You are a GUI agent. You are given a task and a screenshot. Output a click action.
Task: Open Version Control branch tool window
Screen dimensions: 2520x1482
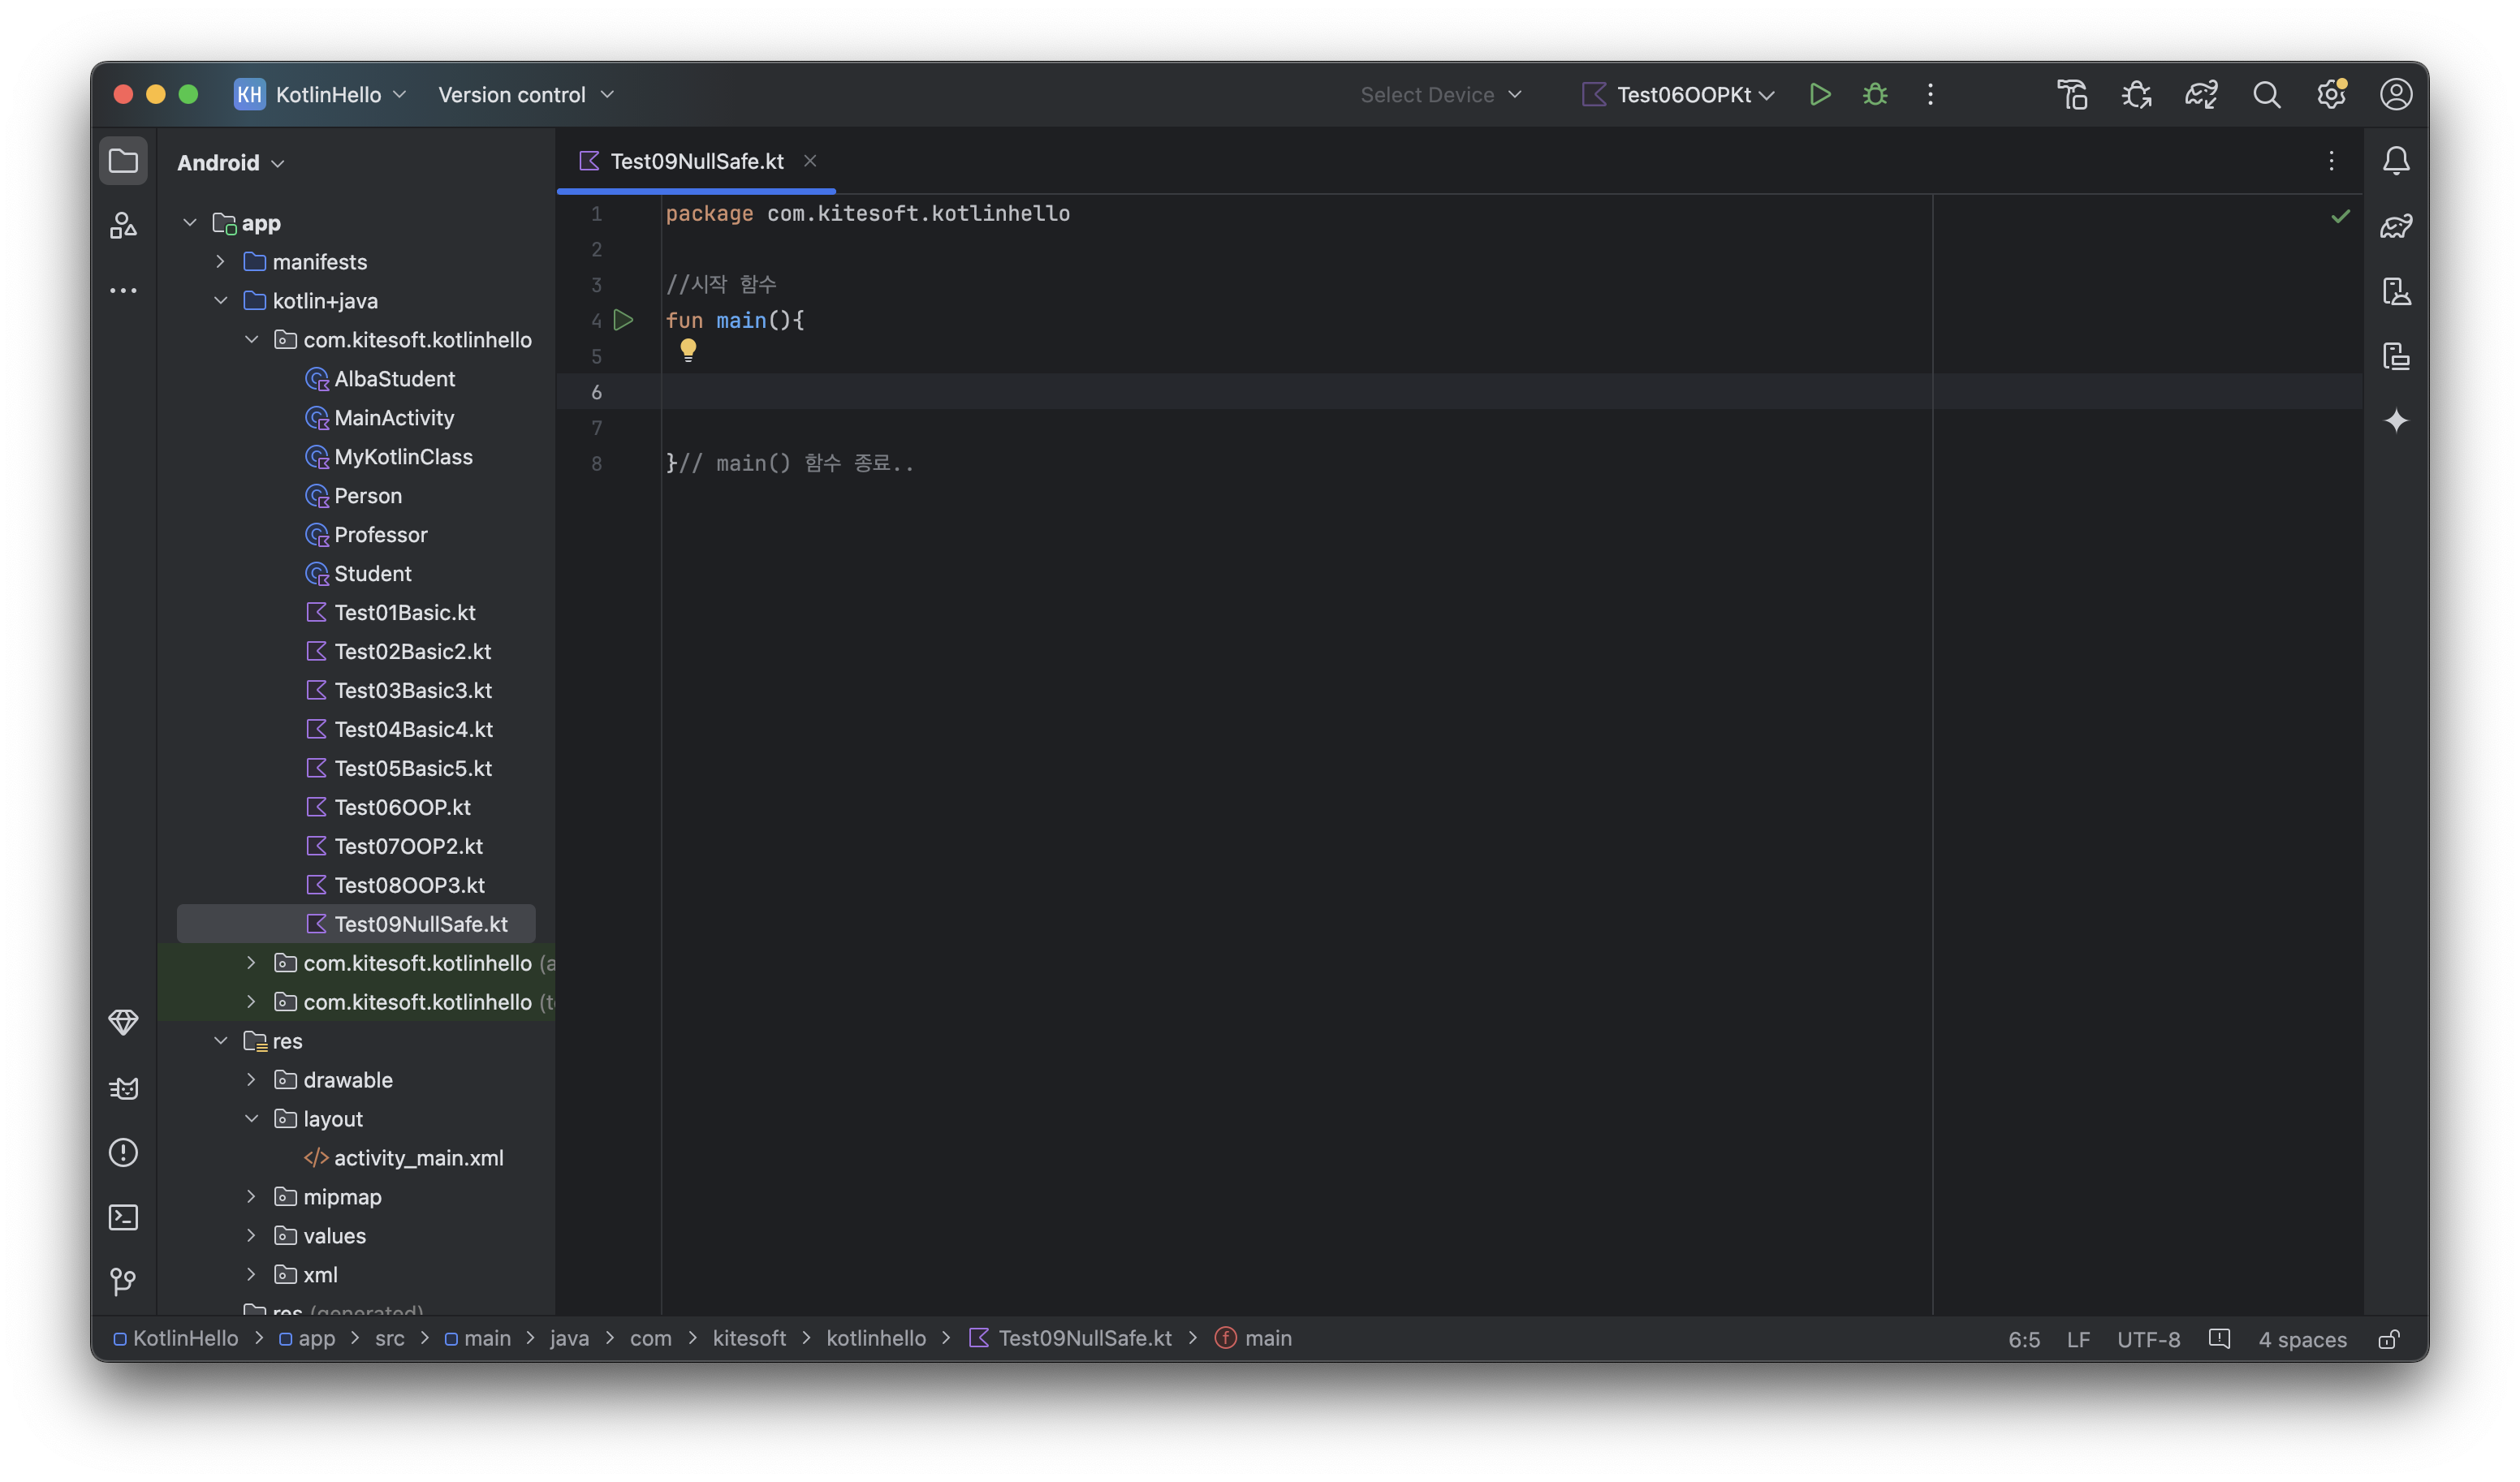click(123, 1281)
